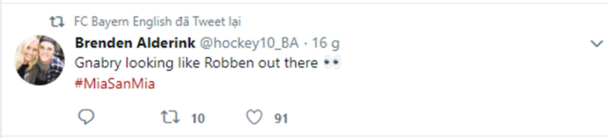Click the eyes emoji in the tweet
The width and height of the screenshot is (608, 138).
(332, 63)
